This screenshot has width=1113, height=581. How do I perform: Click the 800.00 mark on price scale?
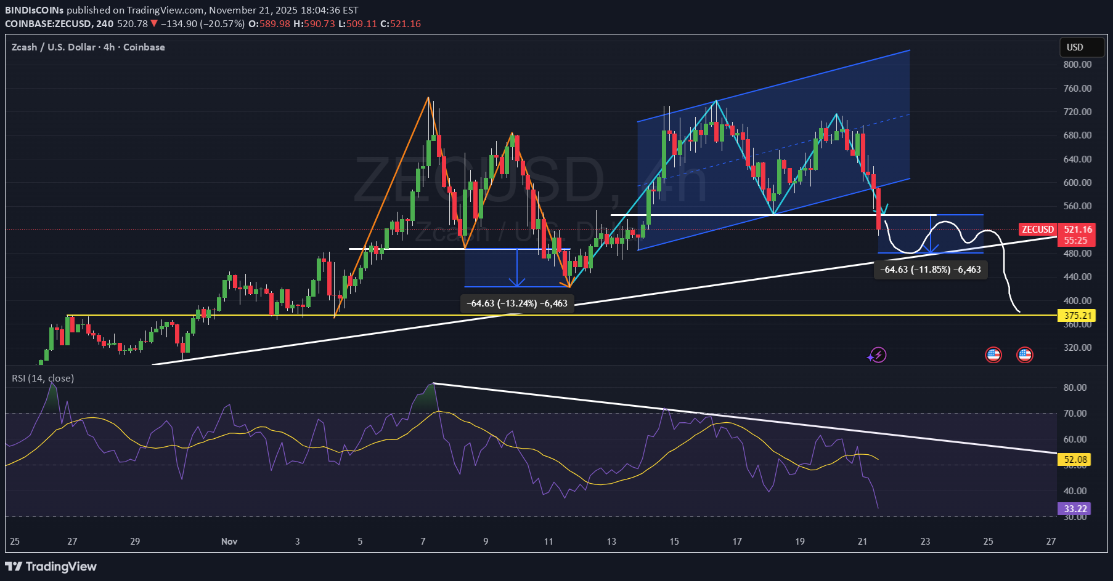coord(1077,65)
